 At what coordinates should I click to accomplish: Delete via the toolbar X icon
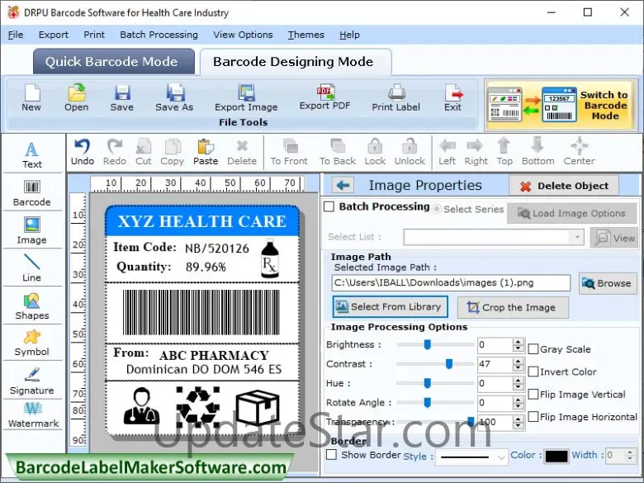point(242,152)
